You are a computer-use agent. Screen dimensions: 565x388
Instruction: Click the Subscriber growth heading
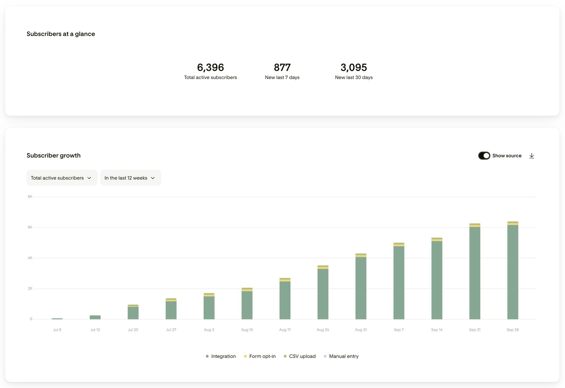54,155
